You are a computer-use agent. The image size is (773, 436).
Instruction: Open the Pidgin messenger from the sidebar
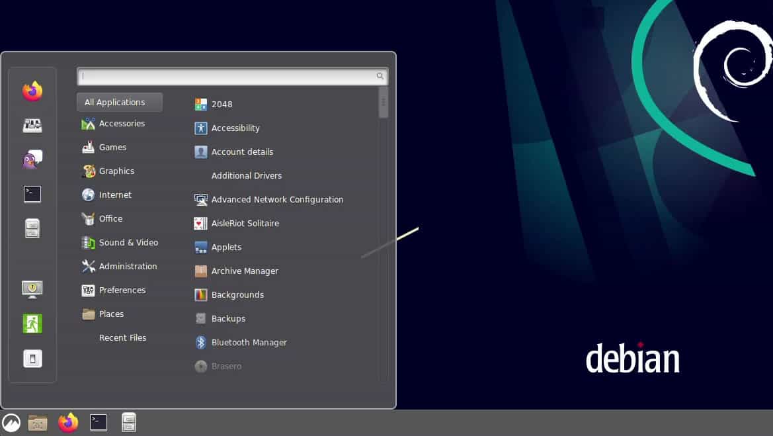click(32, 159)
